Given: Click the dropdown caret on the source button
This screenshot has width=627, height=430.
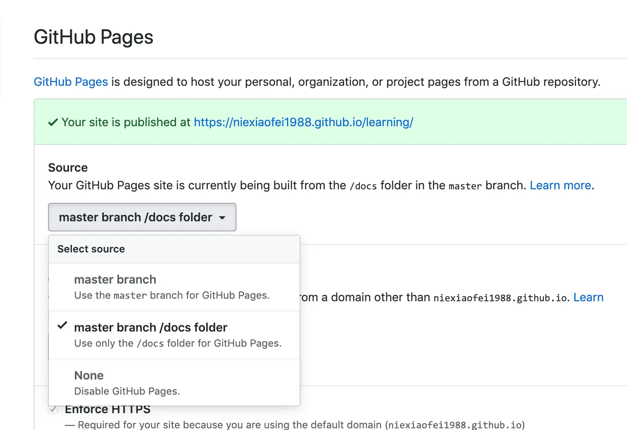Looking at the screenshot, I should [222, 218].
